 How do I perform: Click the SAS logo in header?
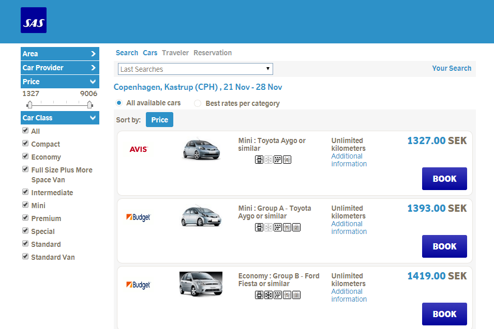(34, 20)
